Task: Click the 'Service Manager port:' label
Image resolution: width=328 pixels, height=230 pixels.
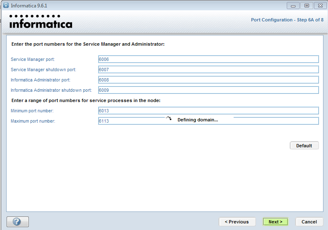Action: [x=33, y=59]
